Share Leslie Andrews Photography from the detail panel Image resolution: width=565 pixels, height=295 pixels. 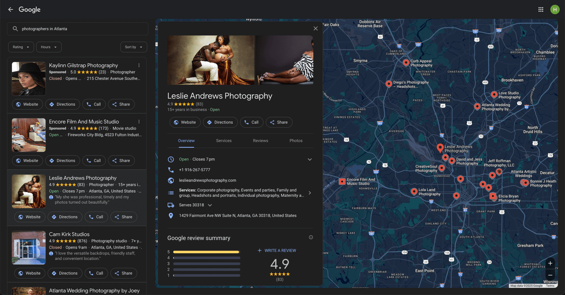[x=279, y=122]
